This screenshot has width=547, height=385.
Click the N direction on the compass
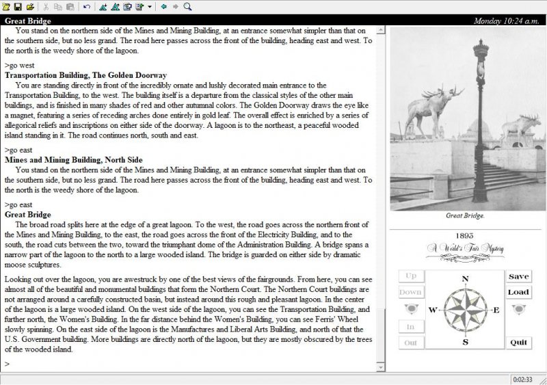(465, 279)
